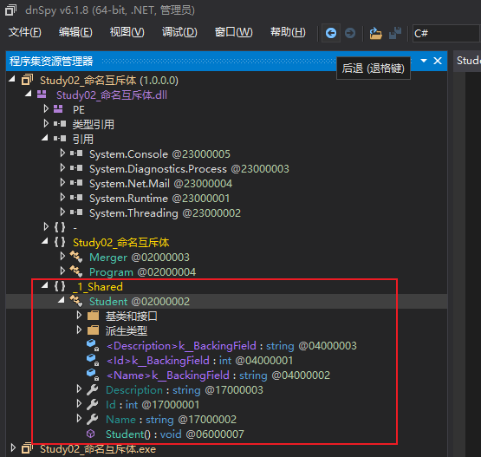
Task: Expand System.Net.Mail reference
Action: [62, 182]
